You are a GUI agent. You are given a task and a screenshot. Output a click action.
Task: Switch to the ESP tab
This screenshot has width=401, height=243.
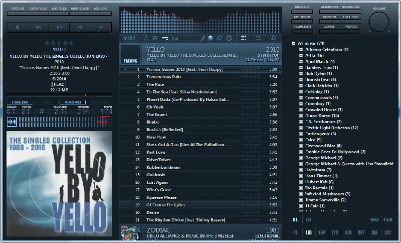point(322,232)
